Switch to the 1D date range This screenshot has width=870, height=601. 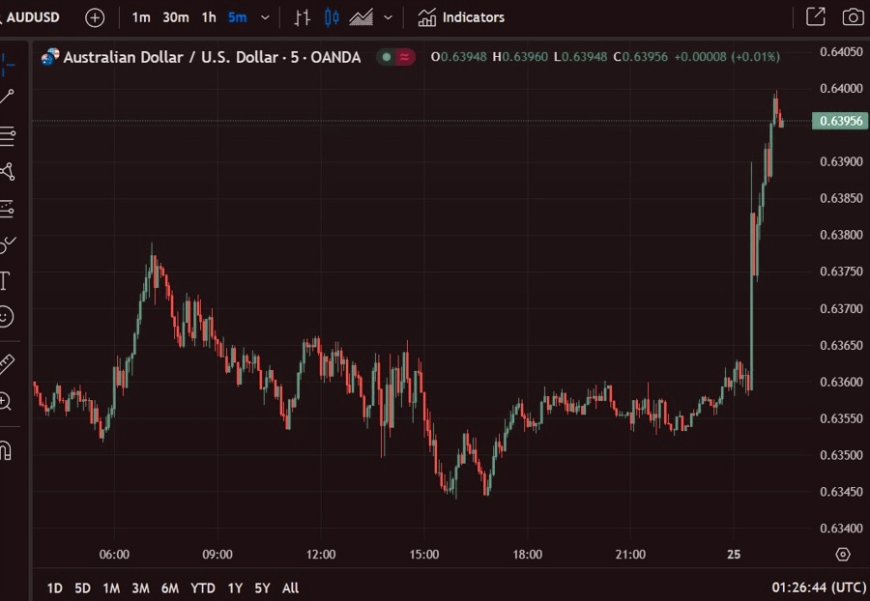click(55, 587)
